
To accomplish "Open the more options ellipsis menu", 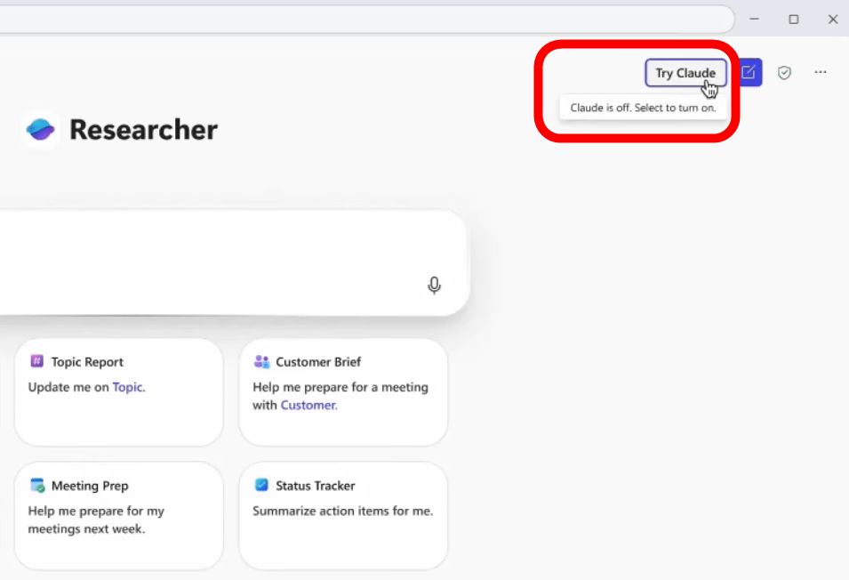I will click(x=821, y=73).
